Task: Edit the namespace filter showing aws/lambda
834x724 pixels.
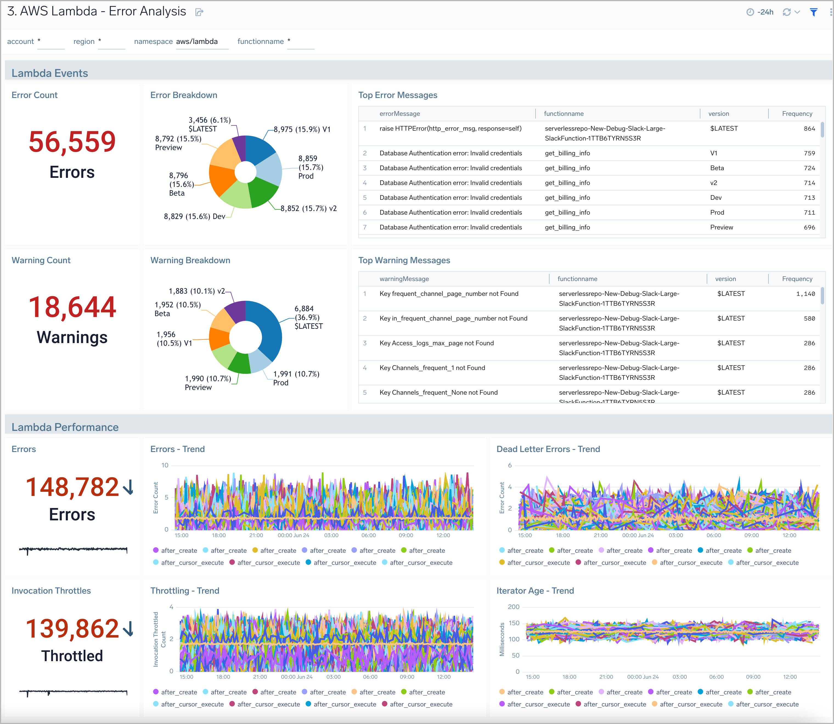Action: (x=202, y=41)
